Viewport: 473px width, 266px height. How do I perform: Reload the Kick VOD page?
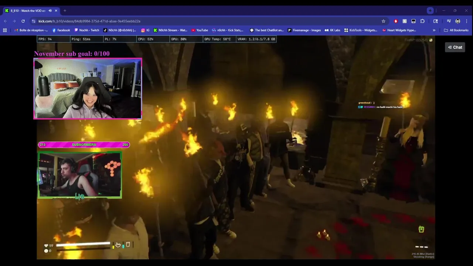click(23, 21)
